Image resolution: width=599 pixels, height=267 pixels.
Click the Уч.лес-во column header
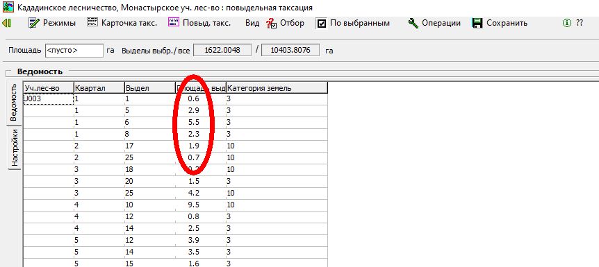coord(48,88)
